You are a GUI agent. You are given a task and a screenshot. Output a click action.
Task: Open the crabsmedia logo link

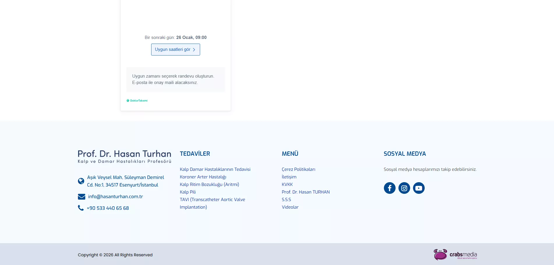click(455, 255)
